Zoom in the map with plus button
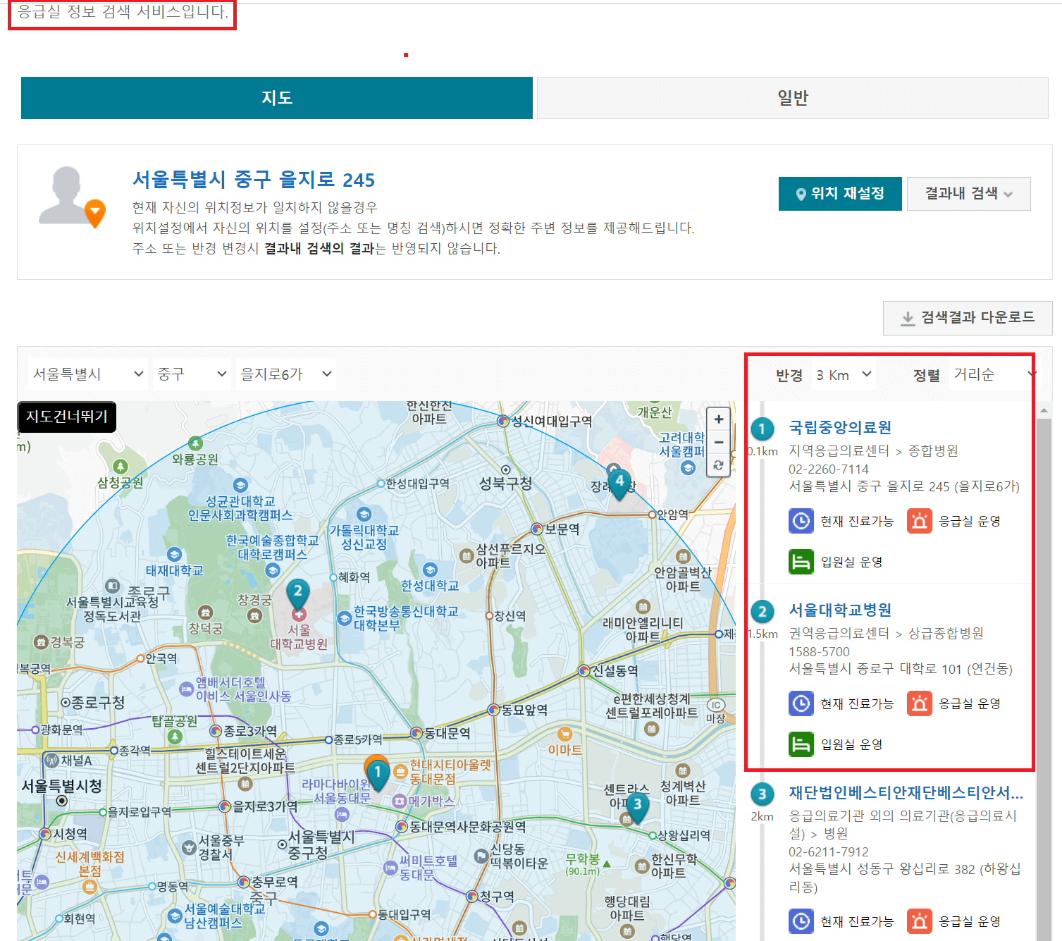 tap(719, 419)
